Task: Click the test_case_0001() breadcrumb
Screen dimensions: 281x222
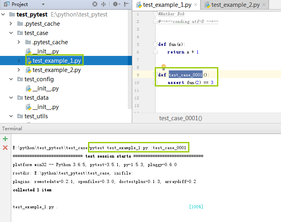Action: point(180,118)
